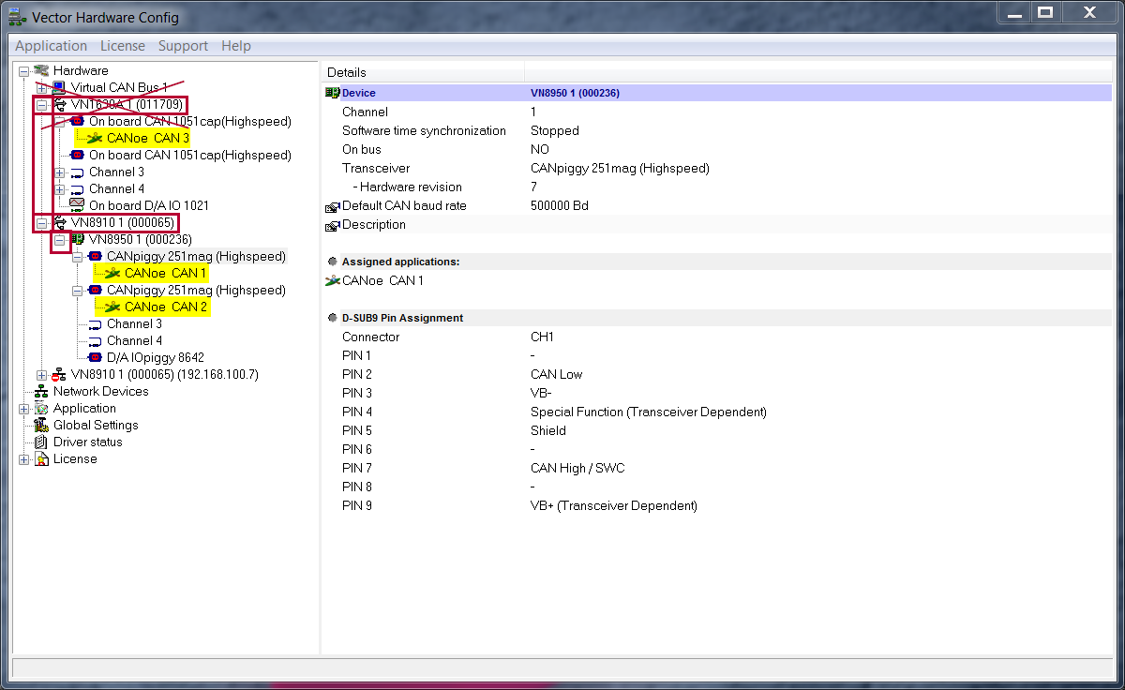1125x690 pixels.
Task: Expand the License tree node
Action: (x=24, y=459)
